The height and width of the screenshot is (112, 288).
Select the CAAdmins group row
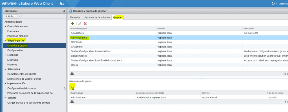point(179,47)
